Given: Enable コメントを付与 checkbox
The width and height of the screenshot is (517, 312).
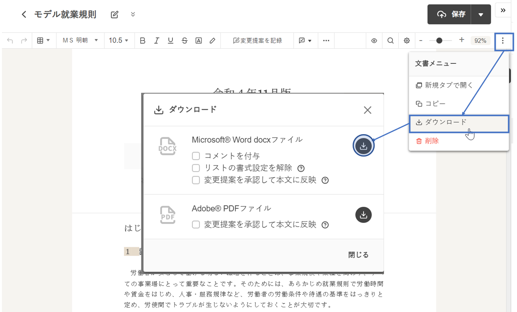Looking at the screenshot, I should coord(196,156).
